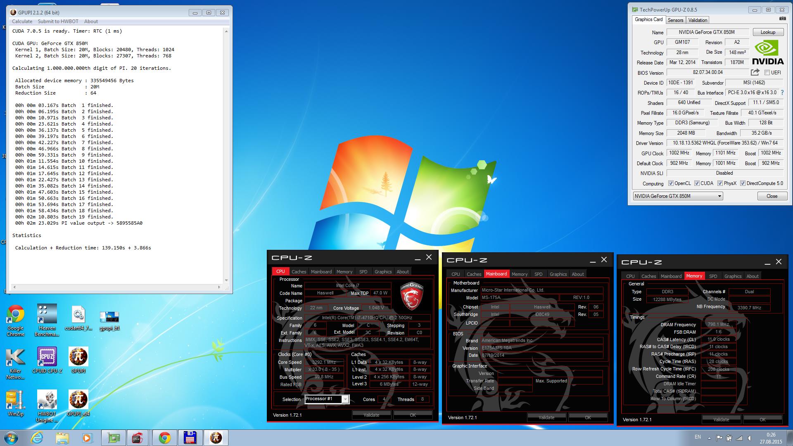793x446 pixels.
Task: Toggle the PhysX checkbox
Action: pyautogui.click(x=720, y=183)
